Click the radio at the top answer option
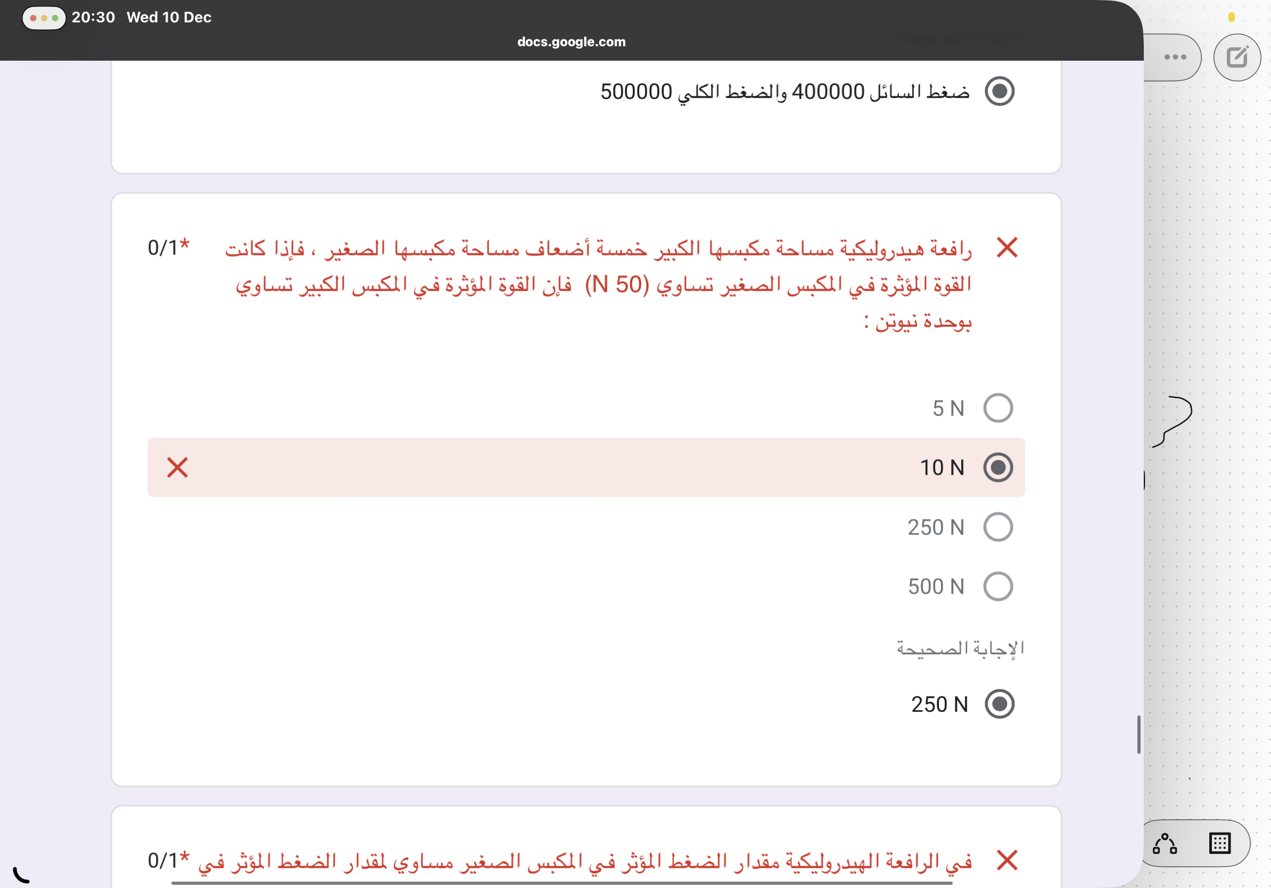 999,91
